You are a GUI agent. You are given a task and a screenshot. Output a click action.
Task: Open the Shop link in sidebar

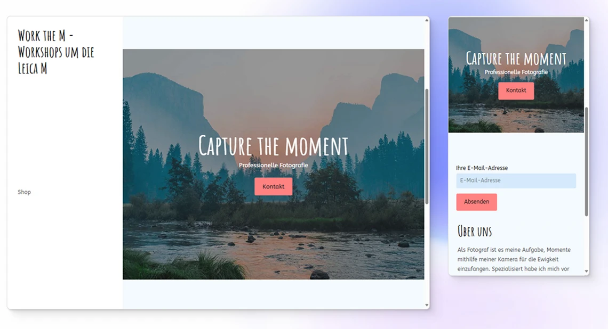[24, 192]
